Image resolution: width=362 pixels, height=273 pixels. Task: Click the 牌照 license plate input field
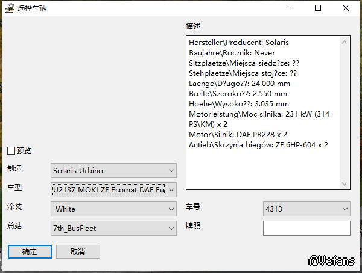pos(306,229)
